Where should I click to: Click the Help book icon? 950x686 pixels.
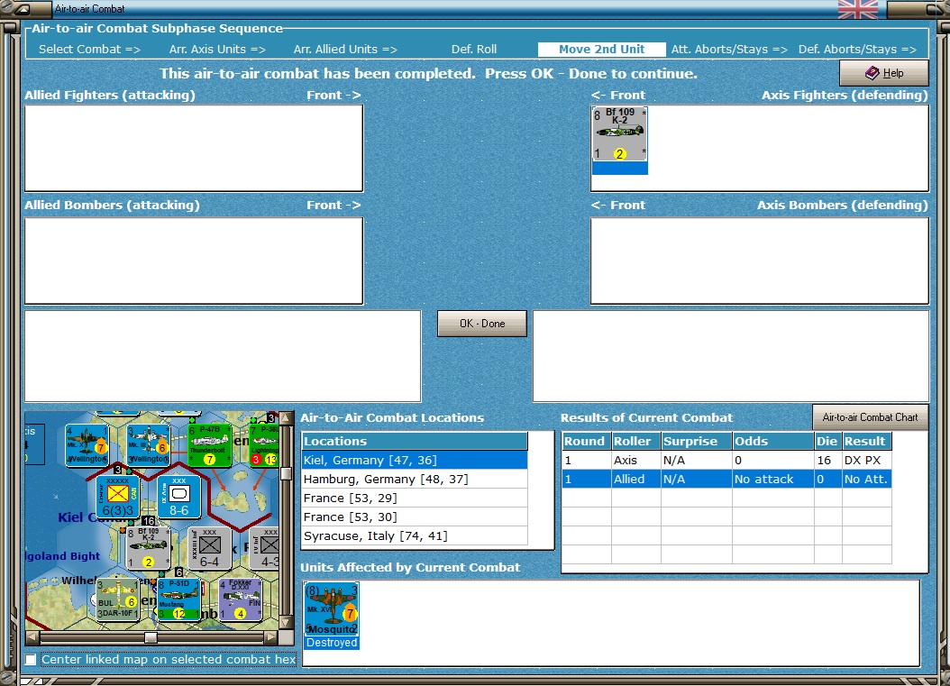click(x=872, y=73)
